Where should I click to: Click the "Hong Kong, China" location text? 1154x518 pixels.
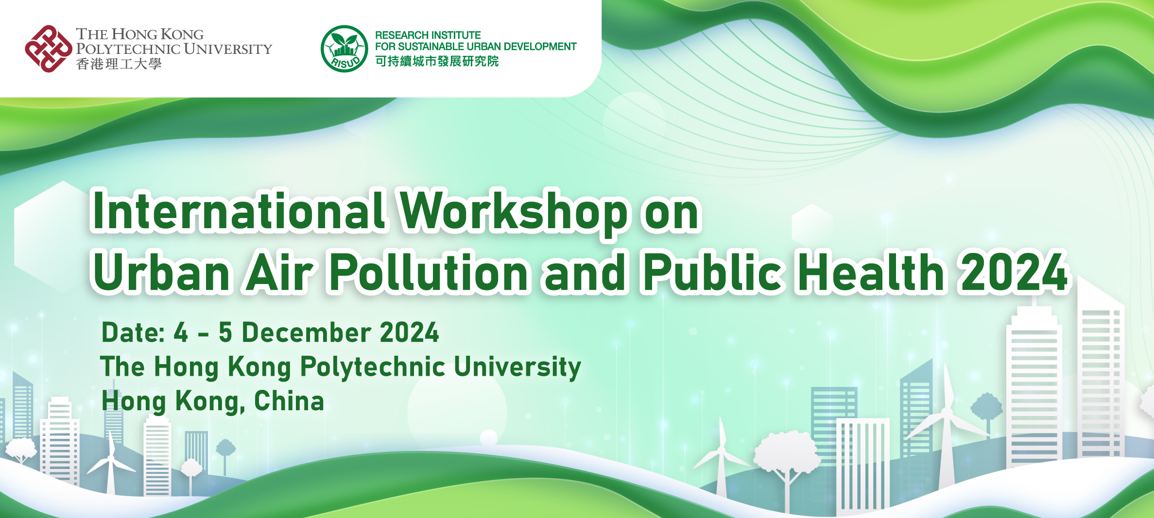pyautogui.click(x=212, y=401)
